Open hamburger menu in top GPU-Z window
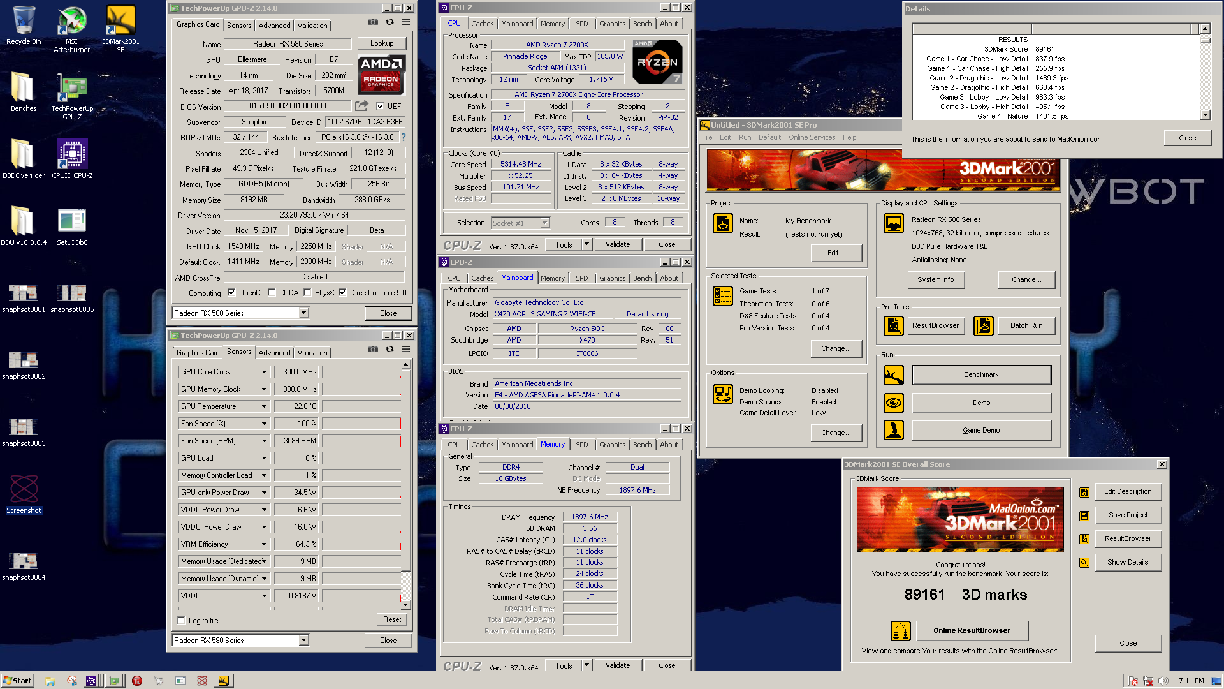 (x=405, y=22)
